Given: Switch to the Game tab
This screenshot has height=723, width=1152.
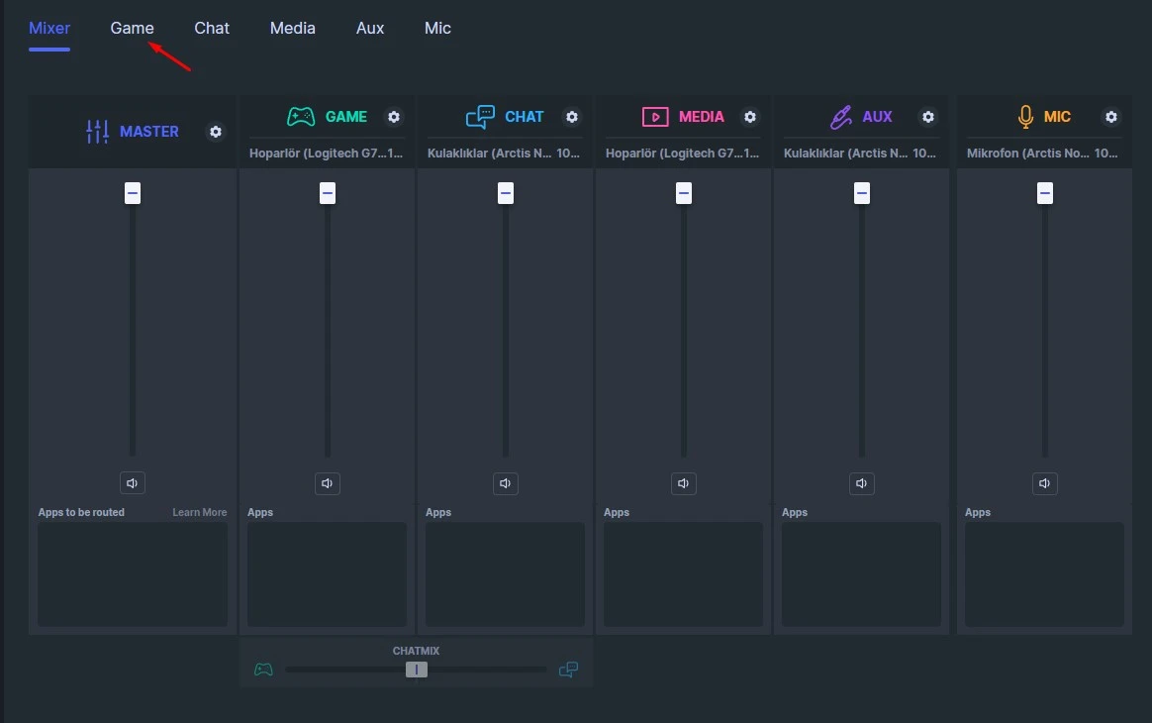Looking at the screenshot, I should point(133,28).
